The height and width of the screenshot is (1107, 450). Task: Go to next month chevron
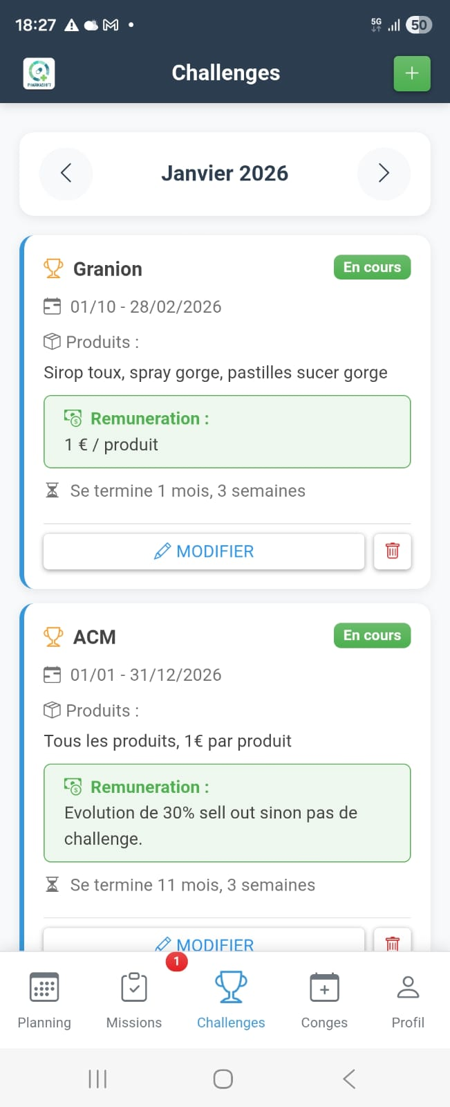click(x=384, y=173)
